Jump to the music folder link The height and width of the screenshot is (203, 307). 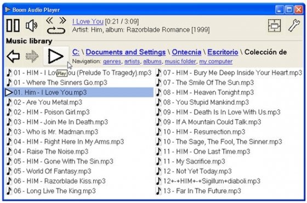tap(180, 61)
